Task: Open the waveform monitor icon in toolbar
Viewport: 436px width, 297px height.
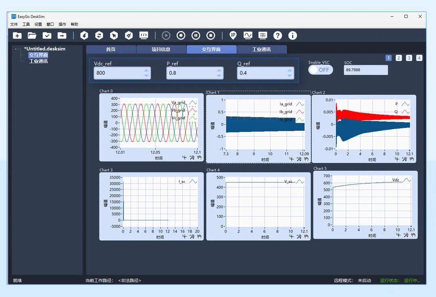Action: point(247,36)
